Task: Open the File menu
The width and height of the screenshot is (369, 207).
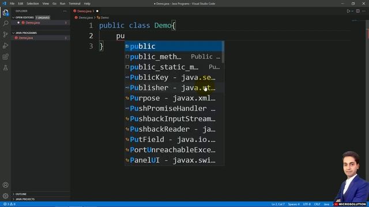Action: click(12, 3)
